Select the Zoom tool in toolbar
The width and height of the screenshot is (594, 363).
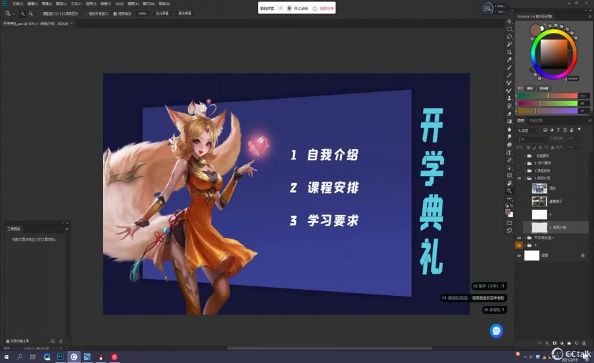point(509,191)
